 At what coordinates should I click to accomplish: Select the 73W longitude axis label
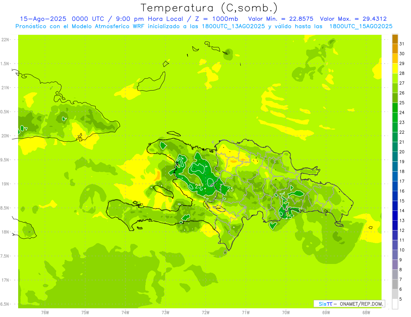coord(165,313)
